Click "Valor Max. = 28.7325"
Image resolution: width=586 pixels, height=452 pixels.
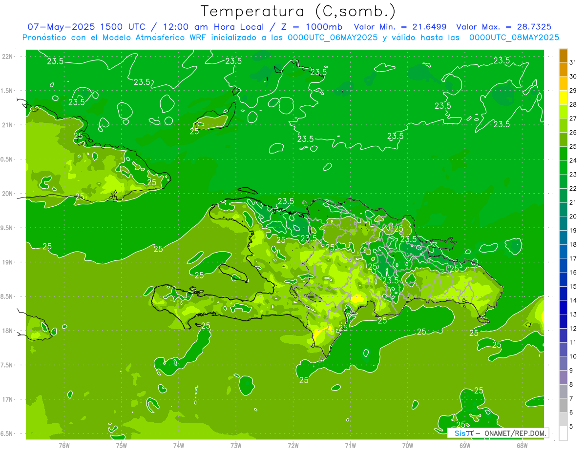(x=504, y=27)
